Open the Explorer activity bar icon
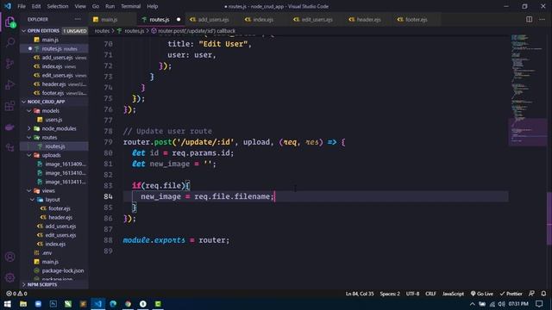This screenshot has height=310, width=552. coord(9,22)
